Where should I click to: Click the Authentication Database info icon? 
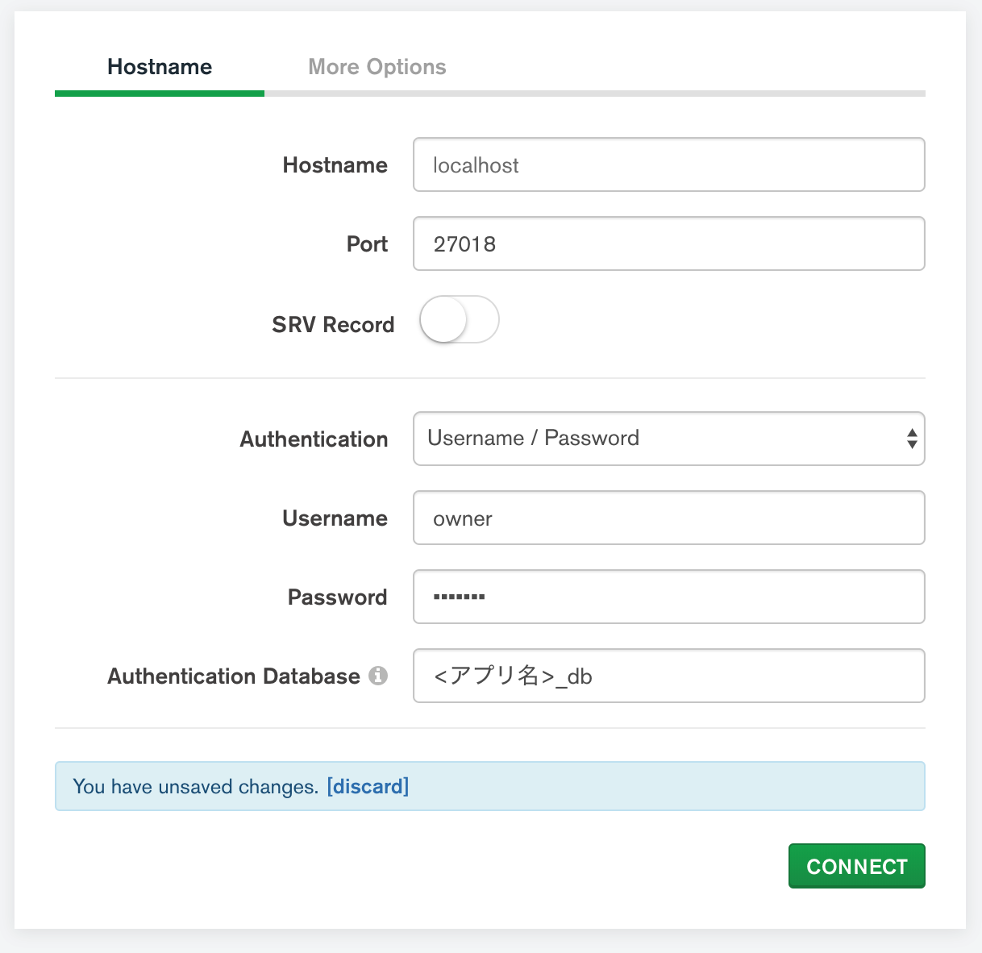point(378,676)
